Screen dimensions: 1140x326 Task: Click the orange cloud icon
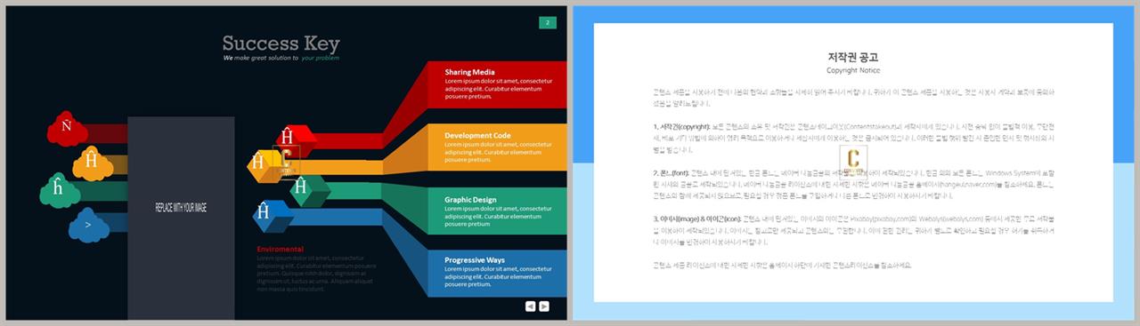tap(92, 163)
